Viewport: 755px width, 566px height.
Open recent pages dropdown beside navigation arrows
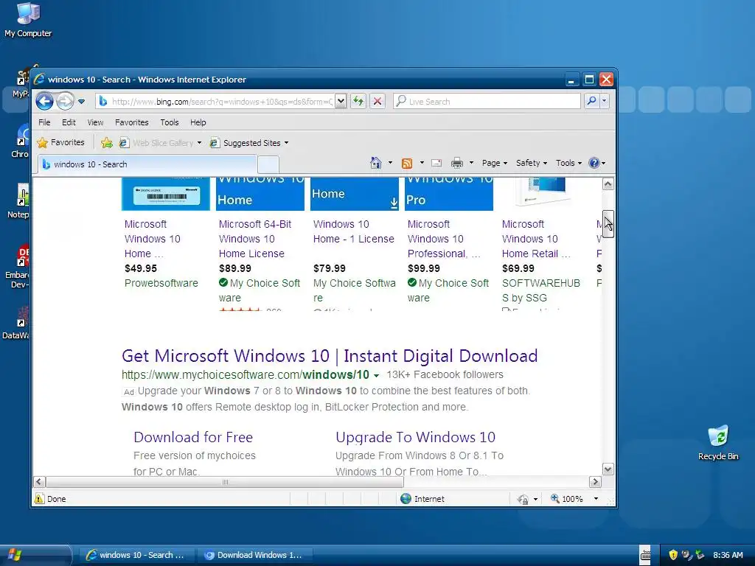(81, 102)
